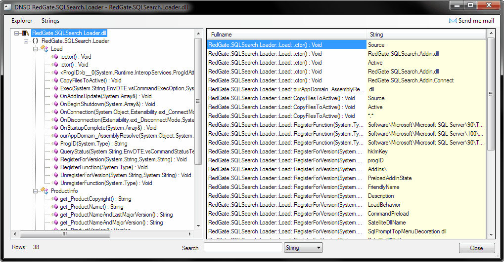Click the method icon for ProgID(System.Type)
The height and width of the screenshot is (262, 504).
(55, 144)
